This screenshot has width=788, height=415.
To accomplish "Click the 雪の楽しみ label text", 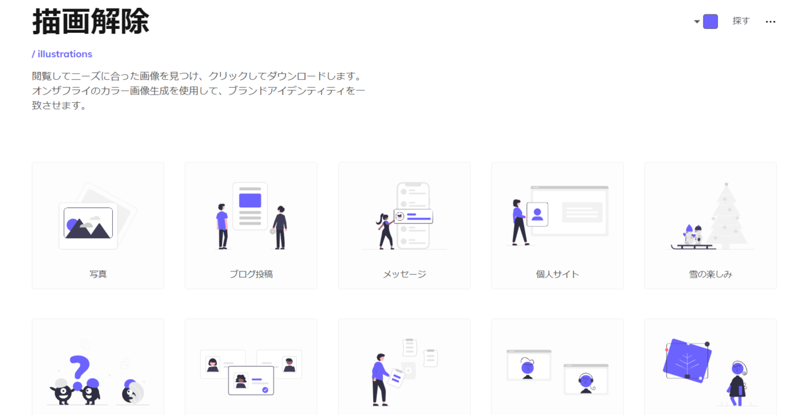I will [x=711, y=274].
